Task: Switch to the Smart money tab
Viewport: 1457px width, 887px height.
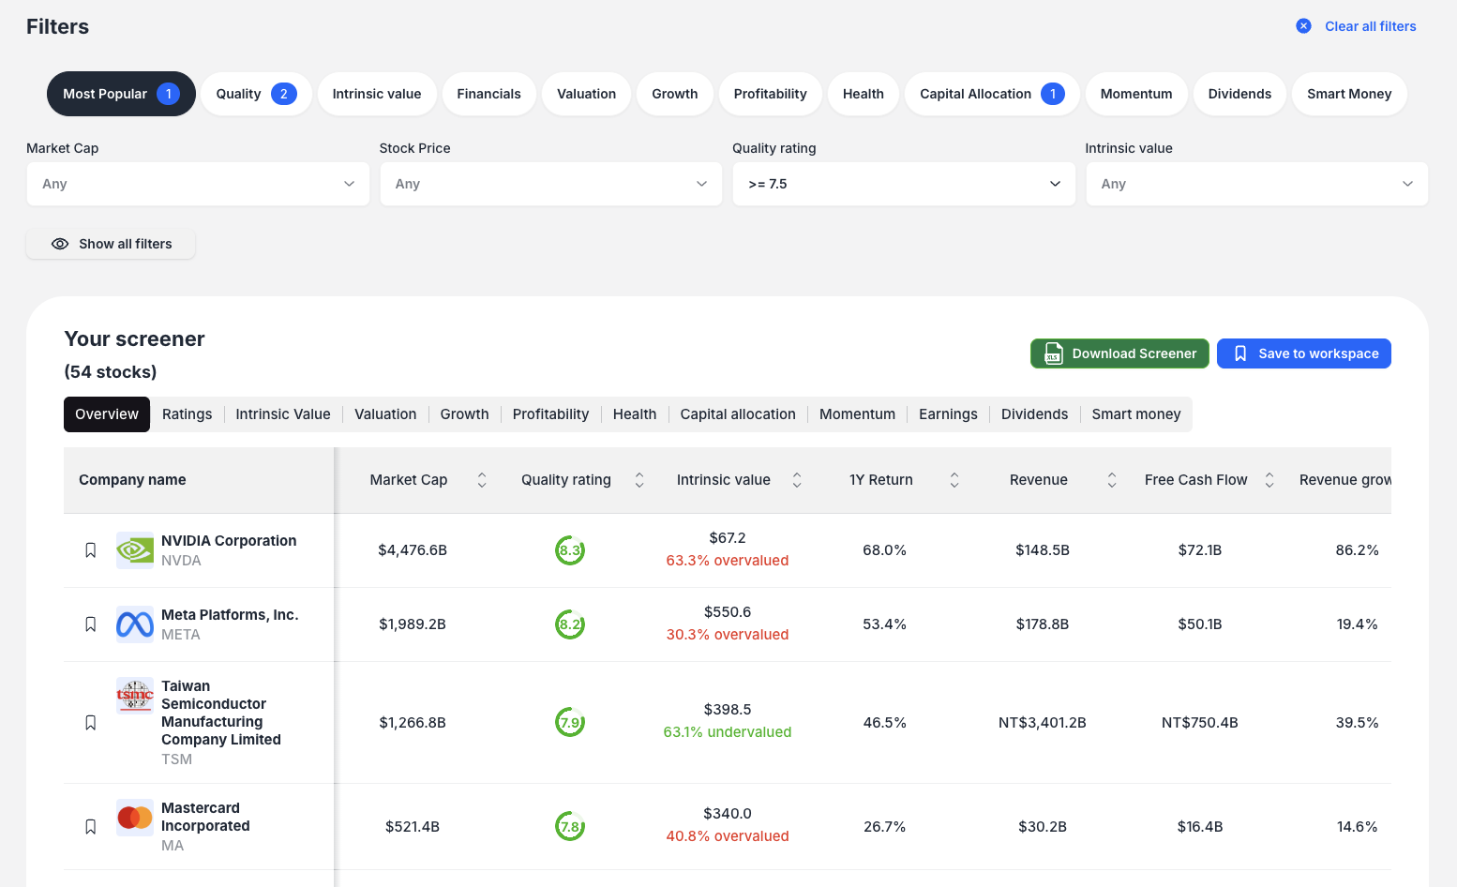Action: 1135,414
